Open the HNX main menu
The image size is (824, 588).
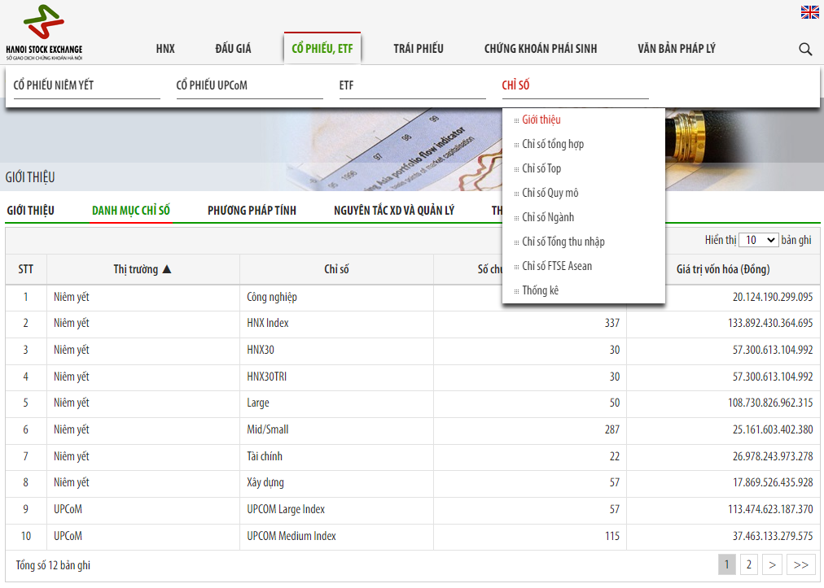coord(165,49)
